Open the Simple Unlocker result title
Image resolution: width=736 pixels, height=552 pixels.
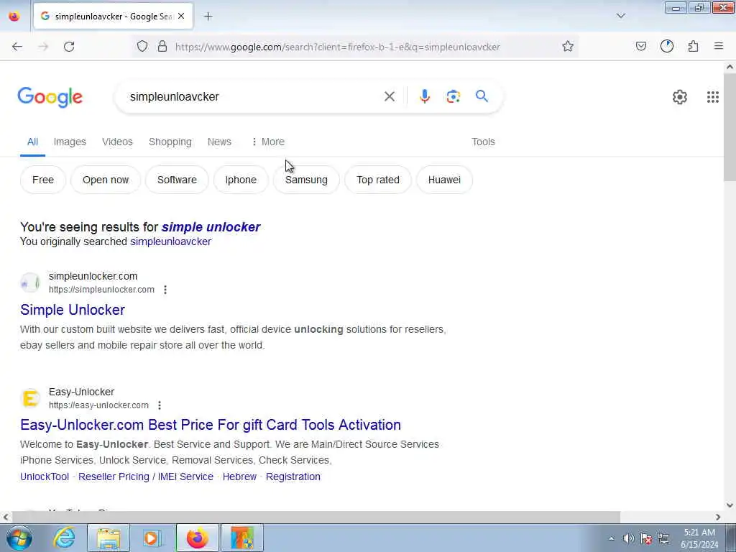pos(73,310)
